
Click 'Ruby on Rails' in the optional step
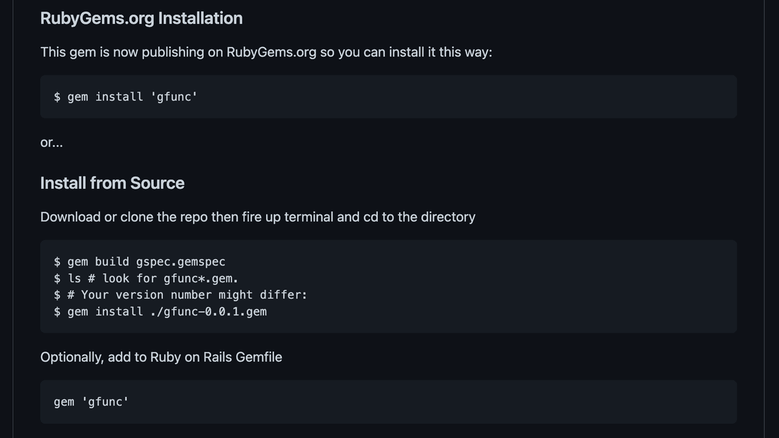[188, 357]
